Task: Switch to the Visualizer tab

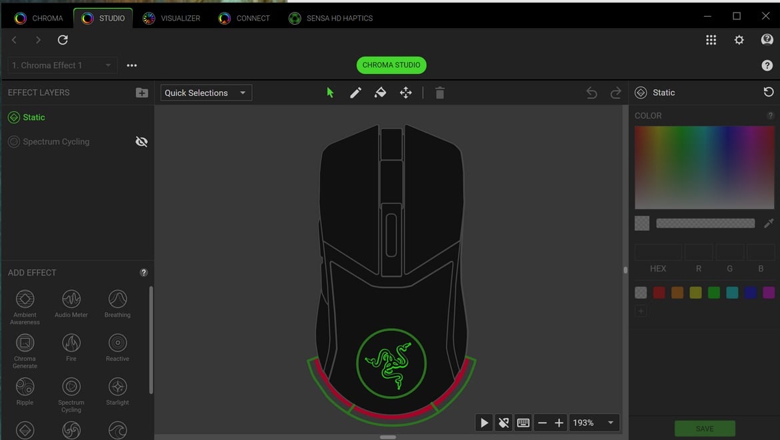Action: coord(171,18)
